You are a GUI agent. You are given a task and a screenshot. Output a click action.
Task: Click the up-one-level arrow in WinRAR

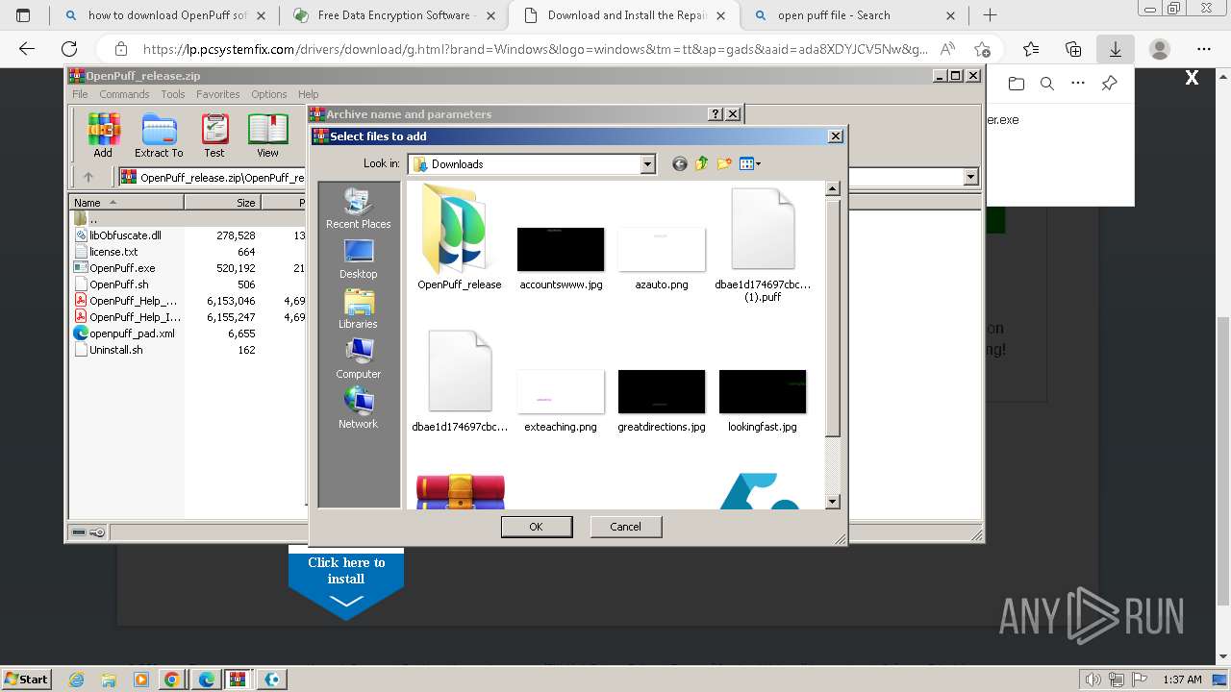pos(88,177)
